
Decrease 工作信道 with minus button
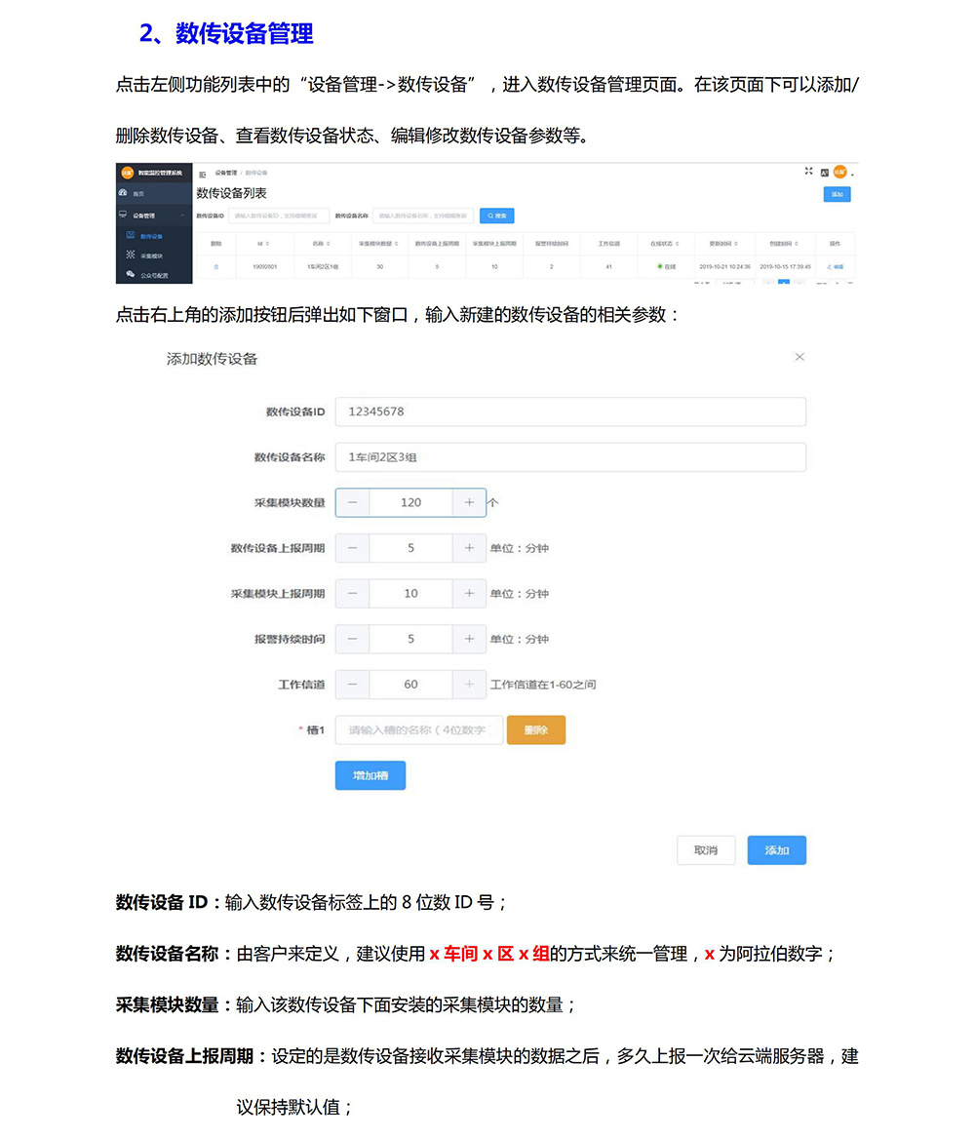tap(353, 685)
